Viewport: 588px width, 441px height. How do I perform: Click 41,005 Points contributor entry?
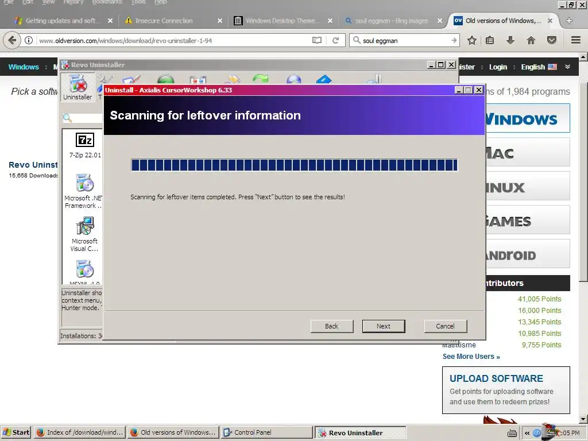[x=539, y=299]
